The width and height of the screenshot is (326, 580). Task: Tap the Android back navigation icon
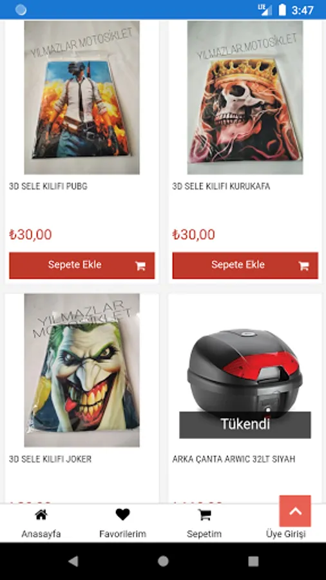[73, 561]
